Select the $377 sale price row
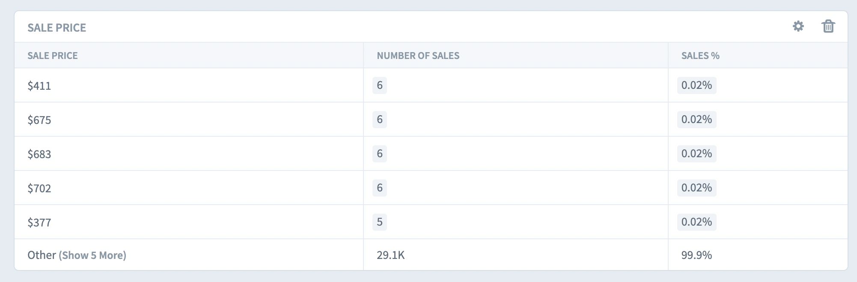 click(x=431, y=222)
